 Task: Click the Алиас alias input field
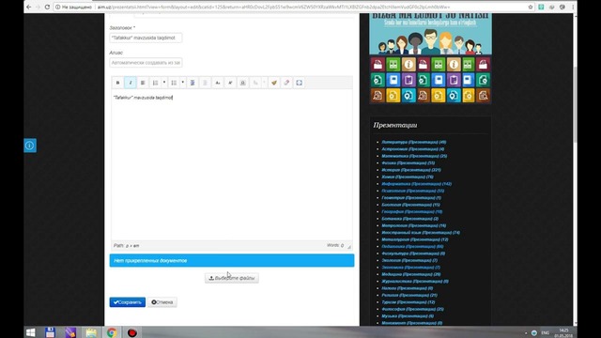(x=146, y=63)
